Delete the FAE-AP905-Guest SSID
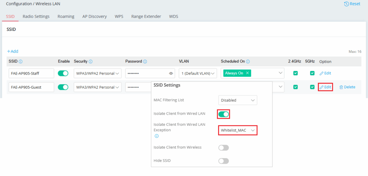This screenshot has width=368, height=176. pyautogui.click(x=347, y=87)
